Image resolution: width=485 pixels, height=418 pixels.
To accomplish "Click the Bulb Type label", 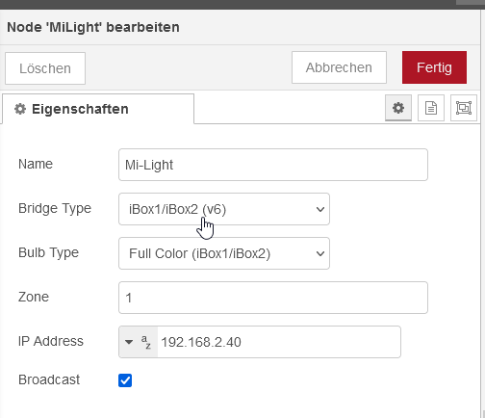I will 48,253.
